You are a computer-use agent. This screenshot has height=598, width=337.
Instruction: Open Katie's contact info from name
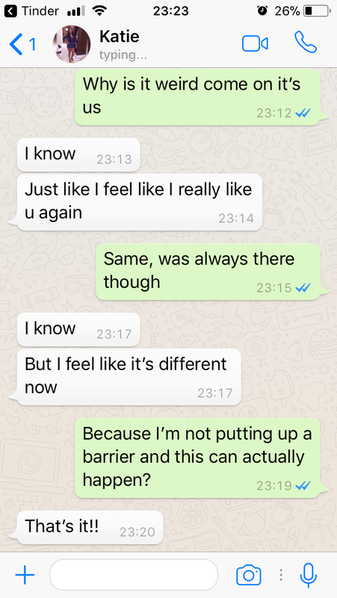pyautogui.click(x=120, y=37)
